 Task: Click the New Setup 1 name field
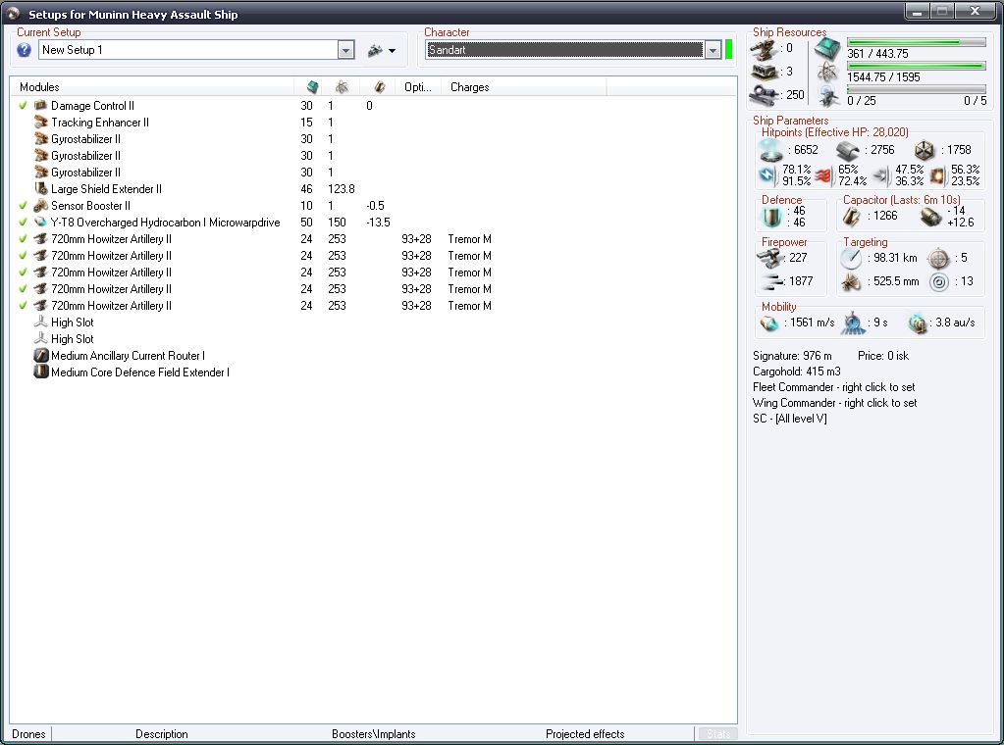click(188, 50)
